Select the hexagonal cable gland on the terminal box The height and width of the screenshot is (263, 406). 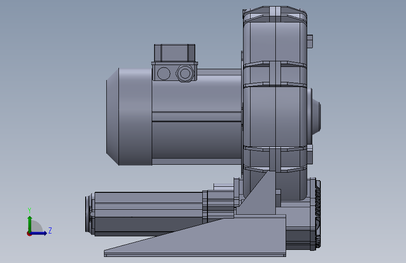(185, 73)
